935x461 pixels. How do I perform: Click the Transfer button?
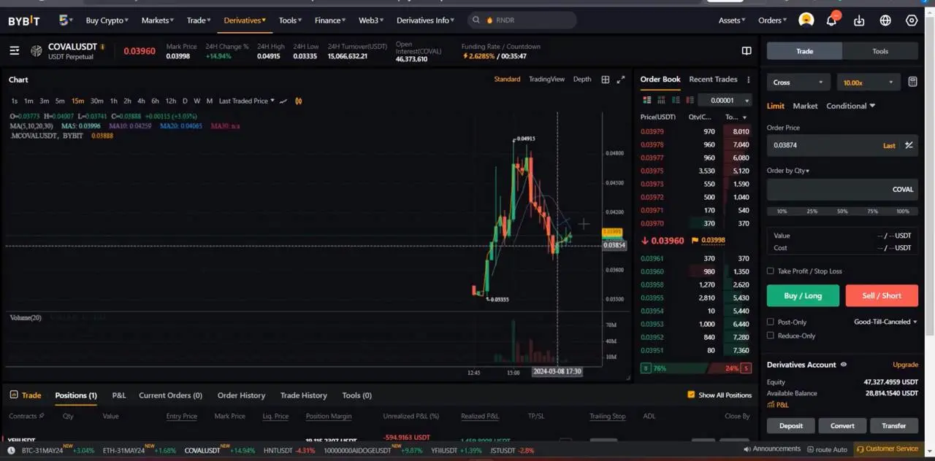893,426
